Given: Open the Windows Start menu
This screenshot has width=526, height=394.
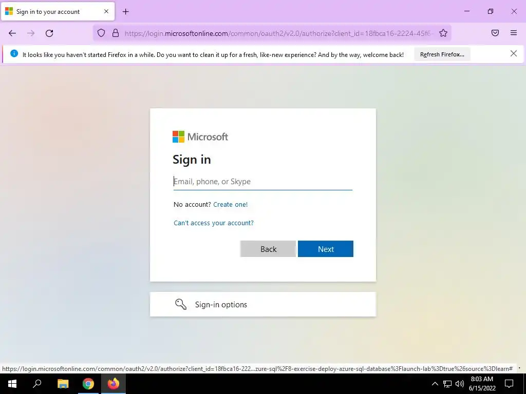Looking at the screenshot, I should 12,384.
